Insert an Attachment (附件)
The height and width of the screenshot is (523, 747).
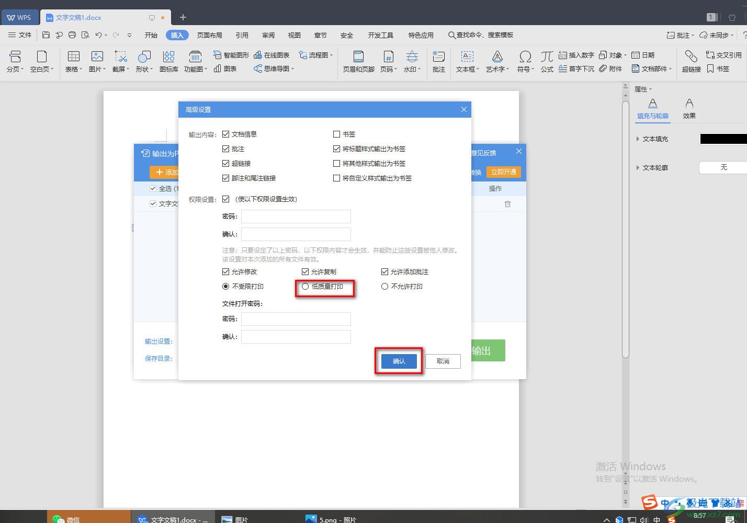coord(610,69)
